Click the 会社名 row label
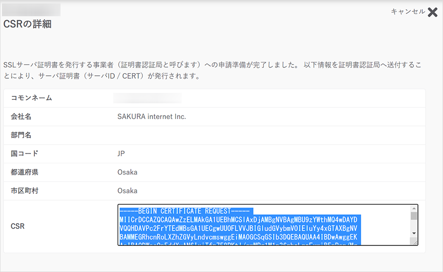443x272 pixels. tap(21, 117)
